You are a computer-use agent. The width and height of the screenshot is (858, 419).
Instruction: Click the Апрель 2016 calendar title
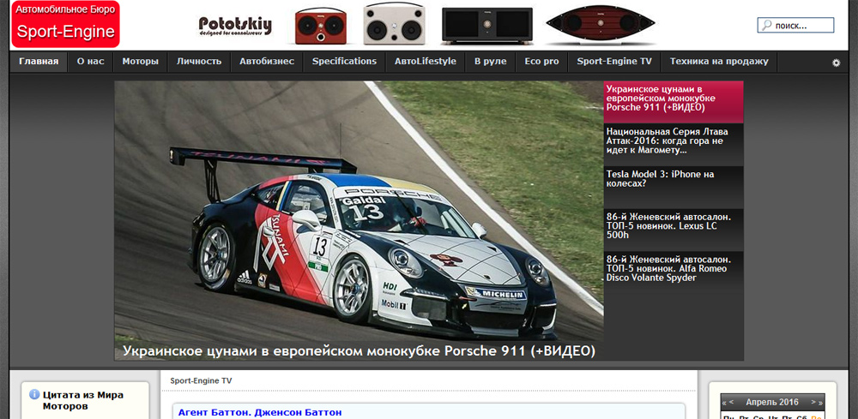(x=772, y=402)
